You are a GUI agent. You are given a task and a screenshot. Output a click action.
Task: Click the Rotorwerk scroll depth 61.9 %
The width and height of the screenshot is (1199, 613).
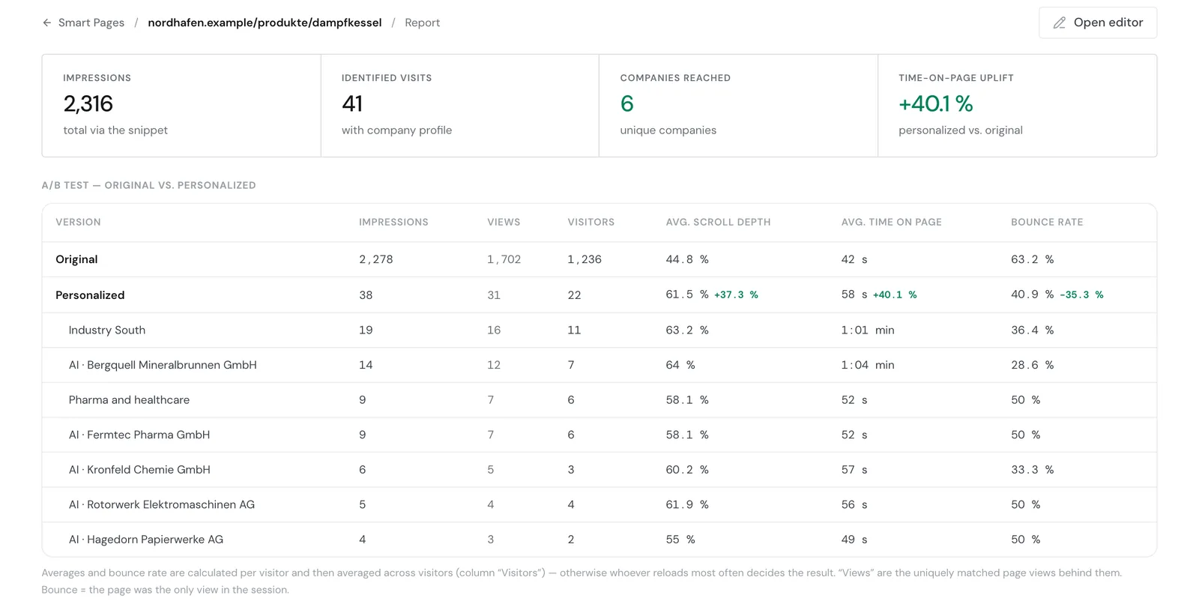point(687,505)
